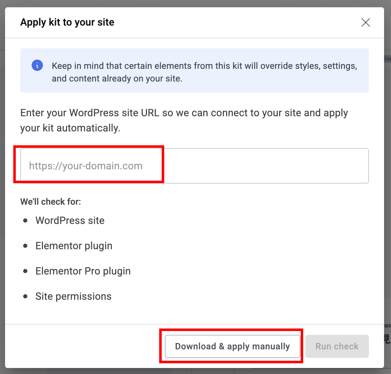Close the Apply kit dialog with the X icon

click(366, 22)
